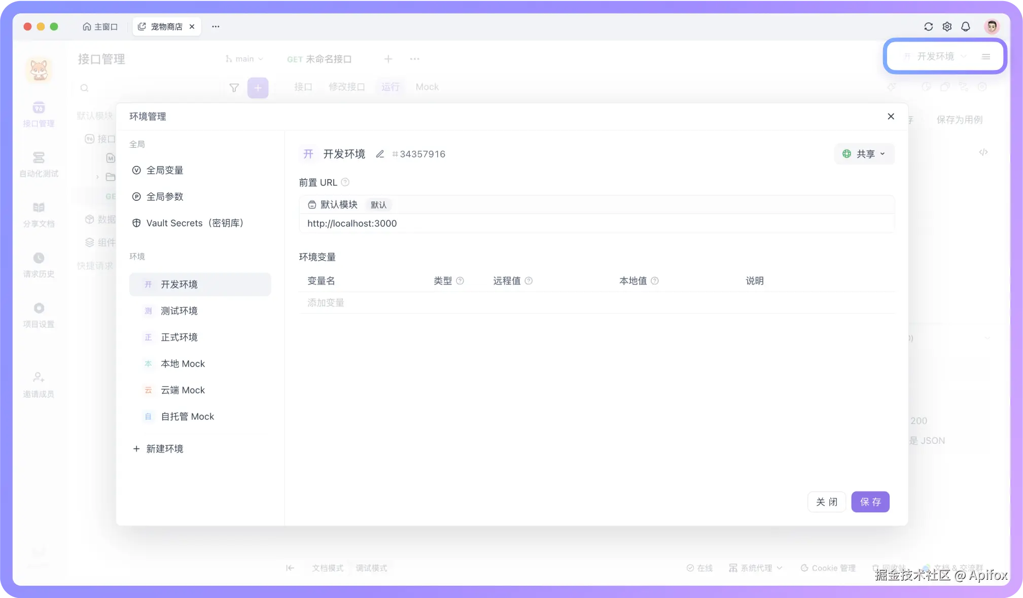Open the 开发环境 environment selector dropdown

point(936,56)
